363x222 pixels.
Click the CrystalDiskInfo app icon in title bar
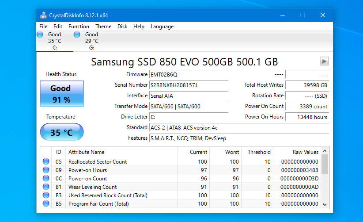43,15
